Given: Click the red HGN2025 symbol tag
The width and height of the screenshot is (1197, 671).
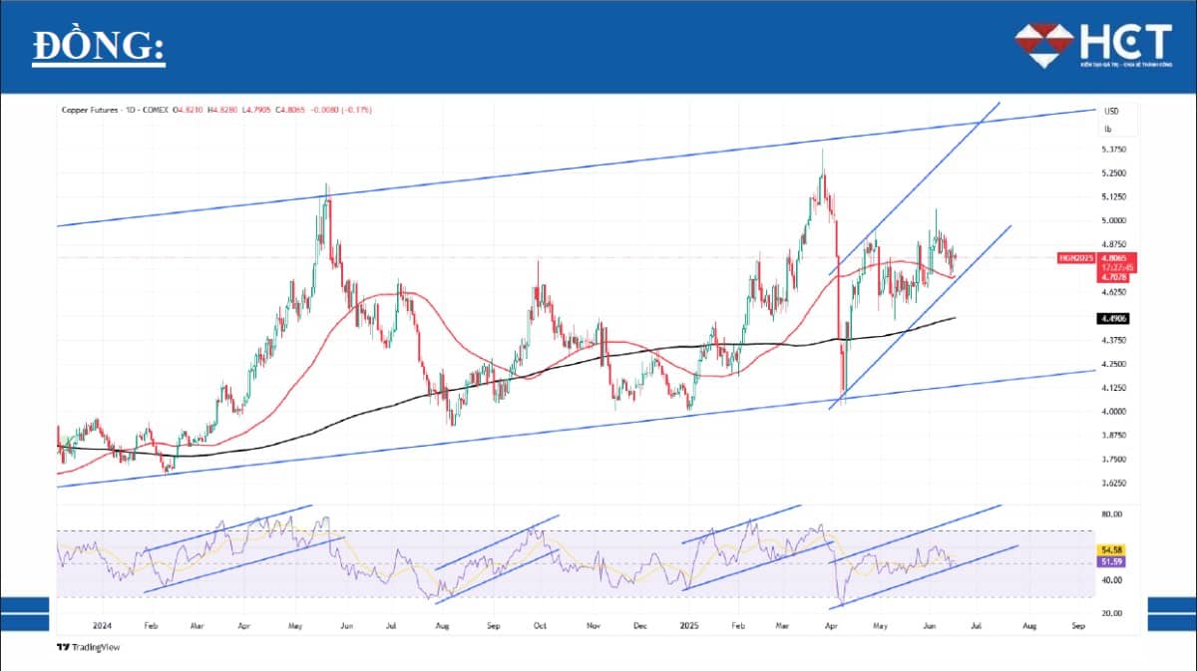Looking at the screenshot, I should (x=1077, y=257).
